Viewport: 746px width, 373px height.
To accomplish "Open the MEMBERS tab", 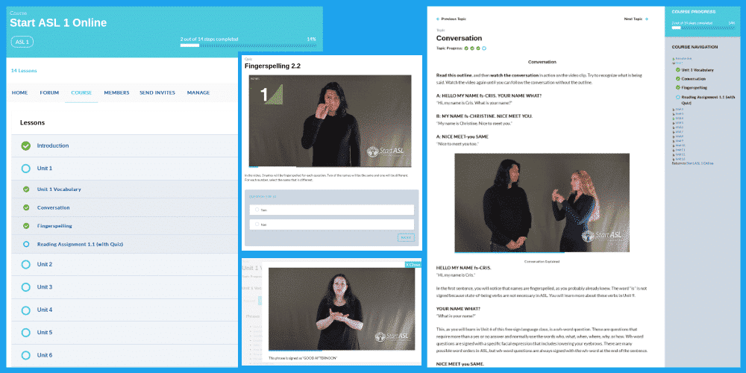I will coord(116,93).
